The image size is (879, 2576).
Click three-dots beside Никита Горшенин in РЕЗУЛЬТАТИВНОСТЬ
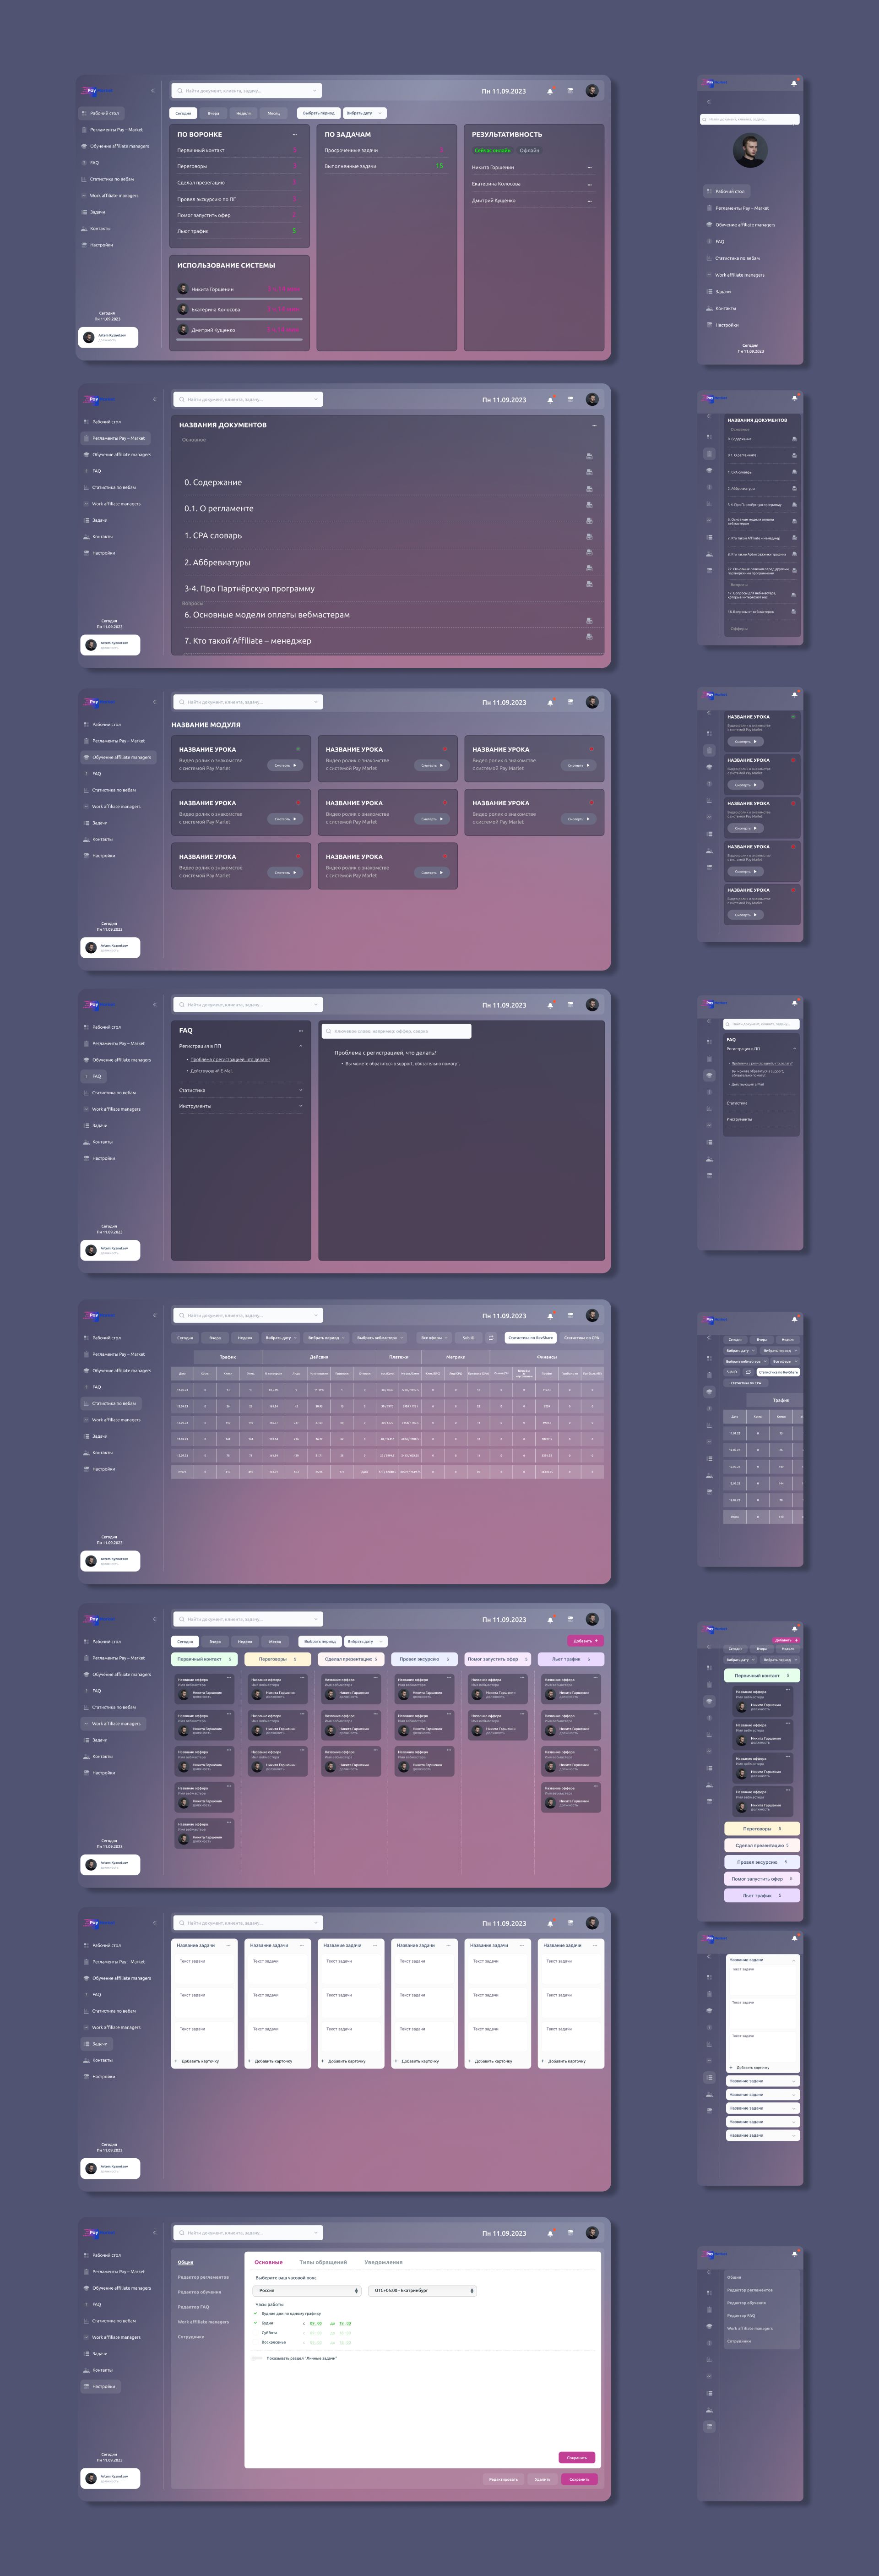click(589, 168)
